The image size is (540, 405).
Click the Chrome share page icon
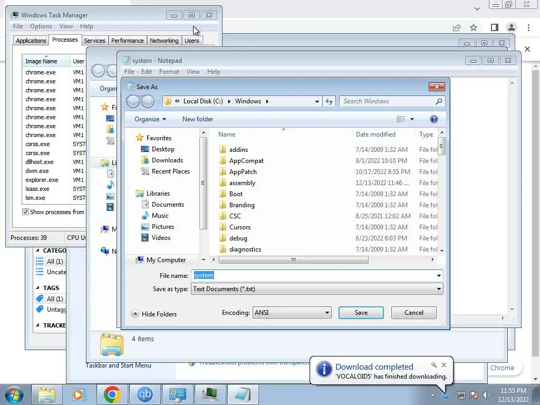click(x=457, y=27)
